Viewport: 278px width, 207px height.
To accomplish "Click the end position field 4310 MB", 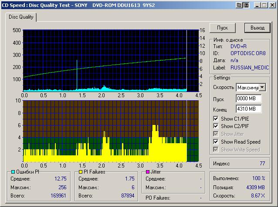I will 248,108.
